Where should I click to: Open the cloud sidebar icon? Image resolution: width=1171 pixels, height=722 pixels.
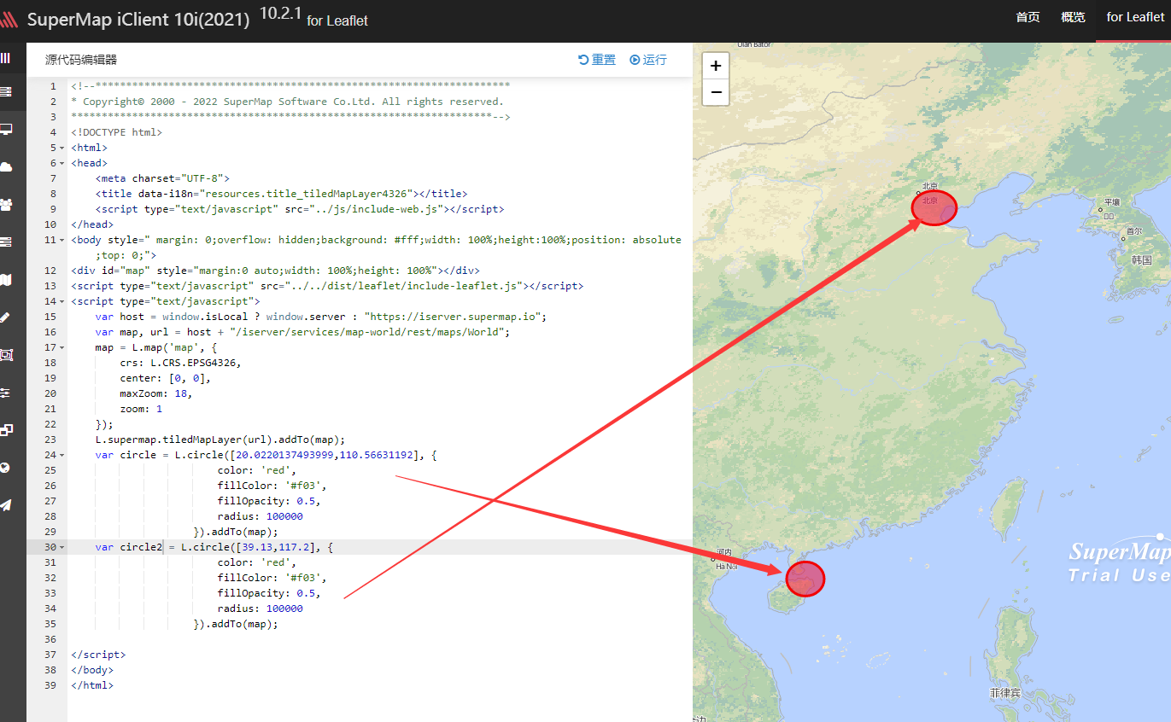(6, 166)
